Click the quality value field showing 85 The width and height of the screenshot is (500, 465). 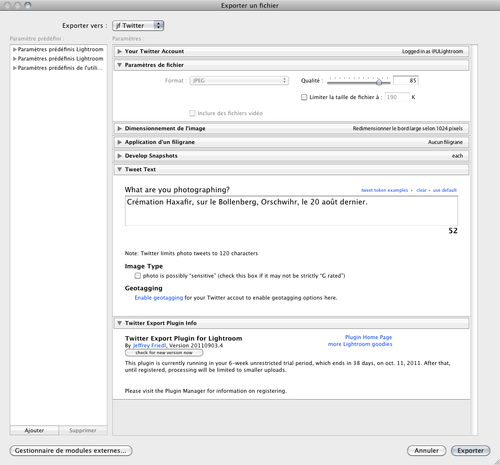point(406,81)
